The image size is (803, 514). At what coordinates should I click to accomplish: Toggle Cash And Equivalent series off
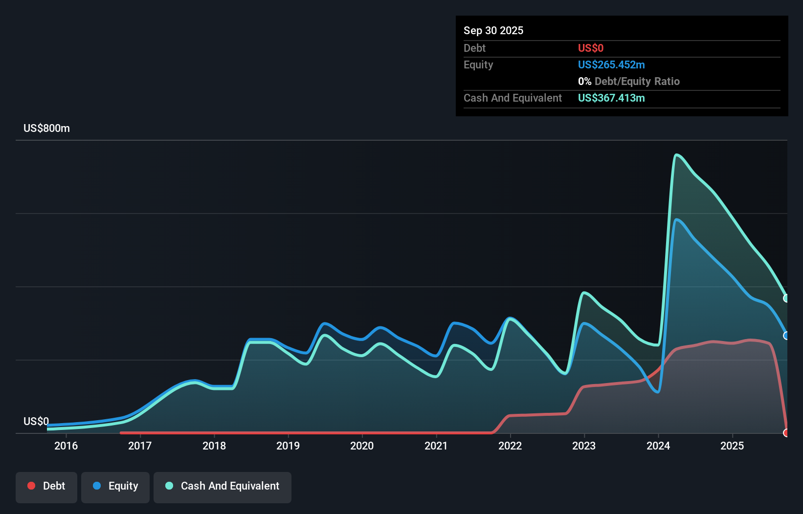coord(223,486)
